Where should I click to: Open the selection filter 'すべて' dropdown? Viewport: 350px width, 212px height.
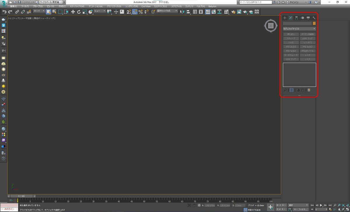coord(39,11)
